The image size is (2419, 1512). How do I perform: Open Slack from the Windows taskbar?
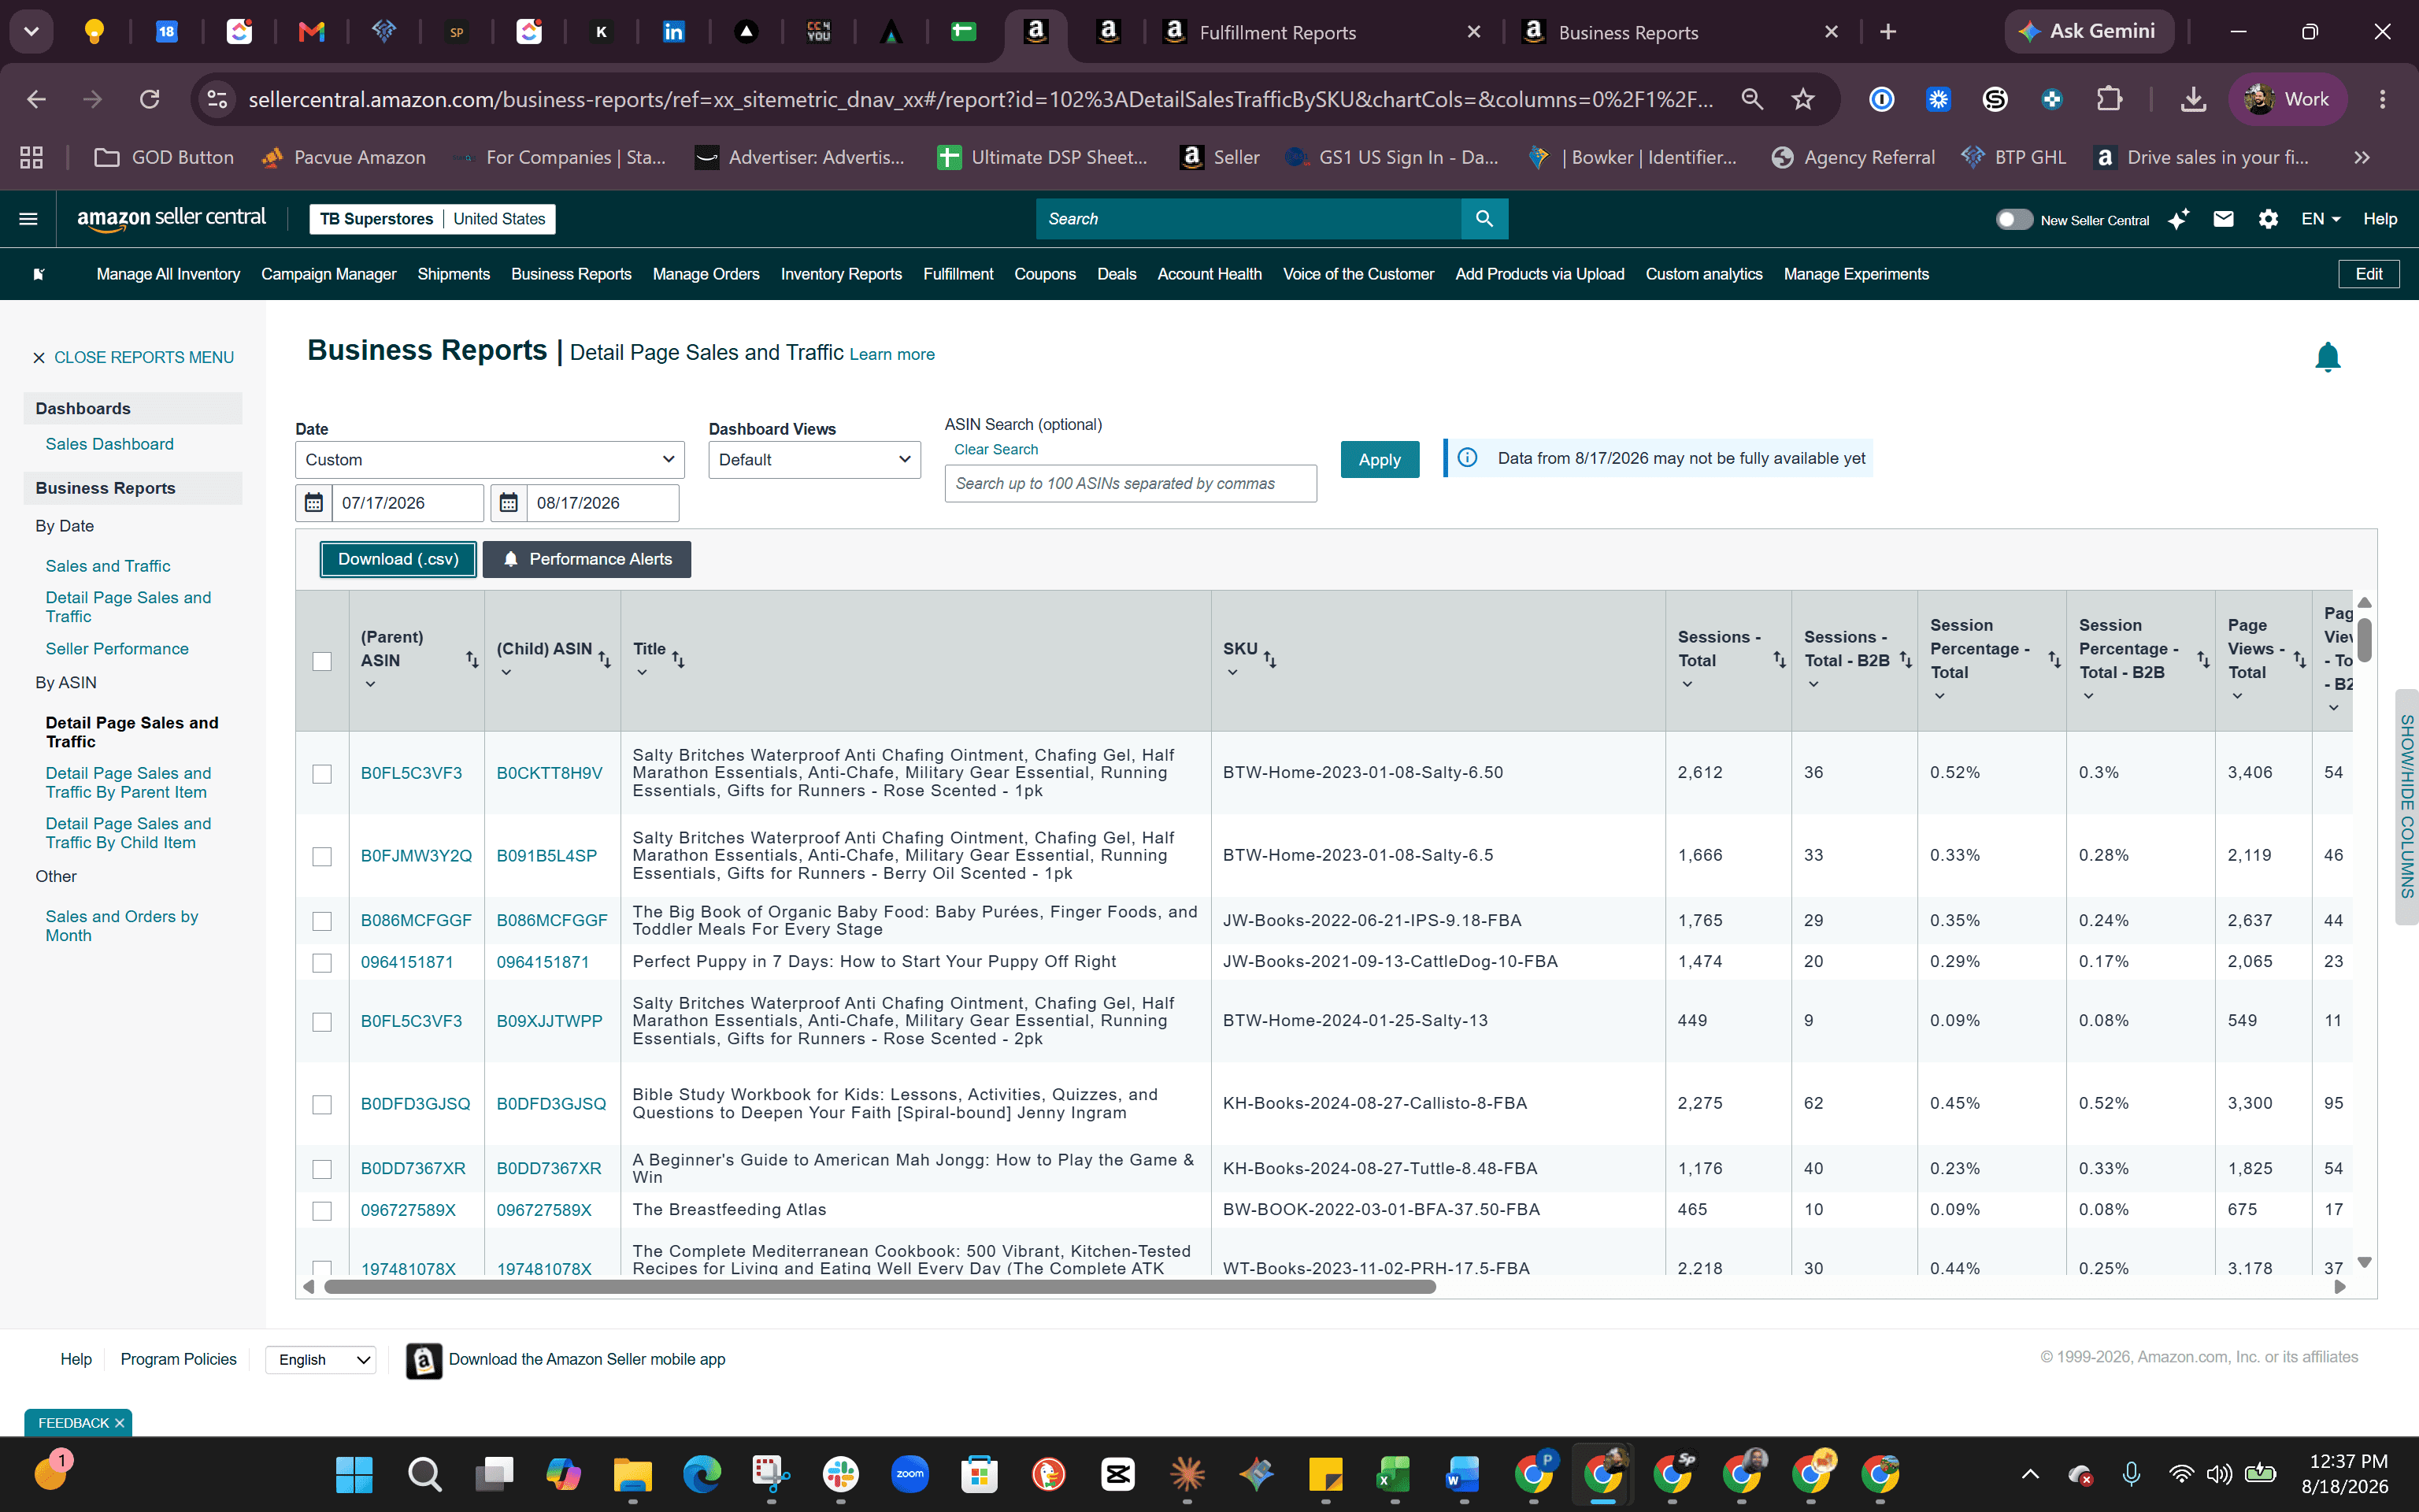tap(841, 1474)
